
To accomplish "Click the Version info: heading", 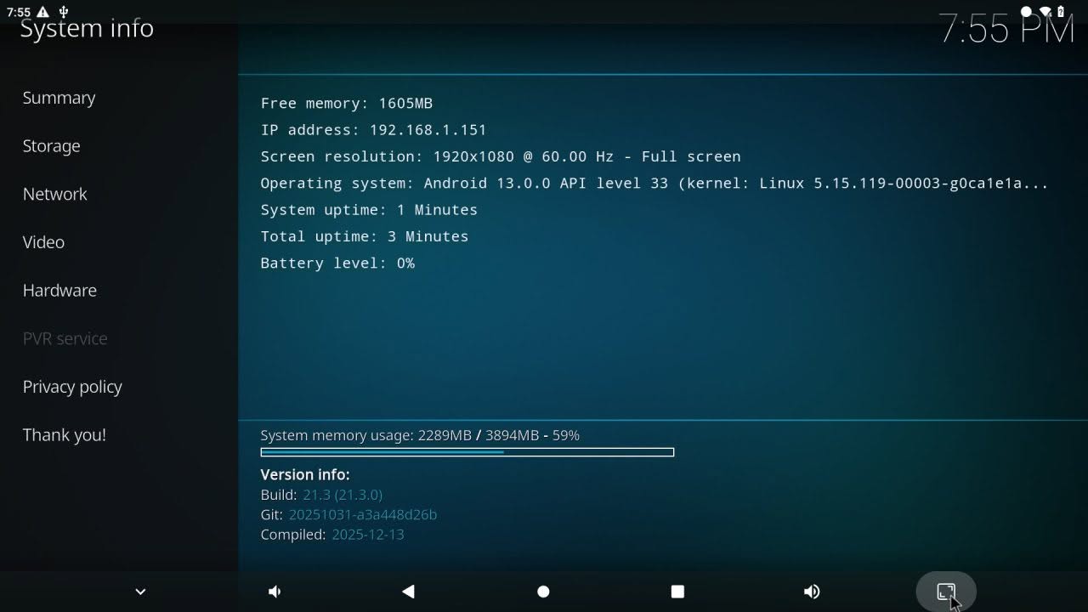I will (305, 474).
